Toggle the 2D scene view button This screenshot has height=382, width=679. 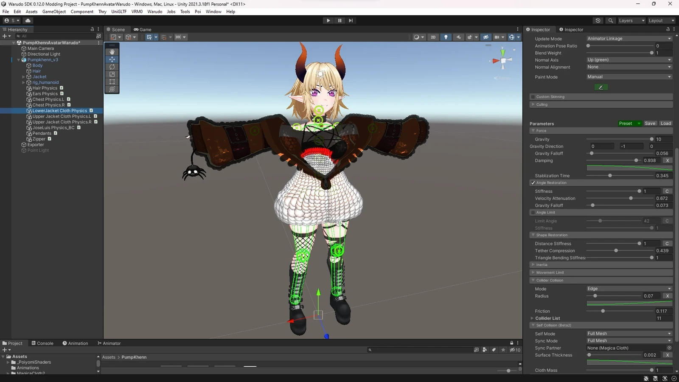pyautogui.click(x=433, y=37)
